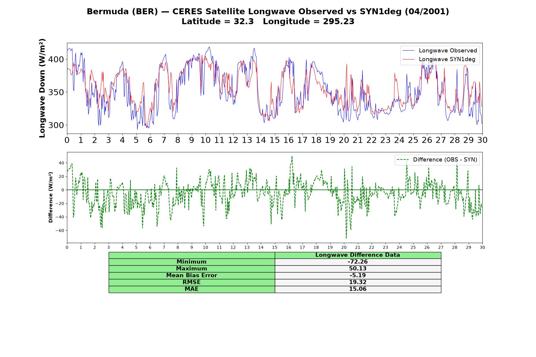The width and height of the screenshot is (536, 357).
Task: Click the Longwave Down y-axis label
Action: (42, 88)
